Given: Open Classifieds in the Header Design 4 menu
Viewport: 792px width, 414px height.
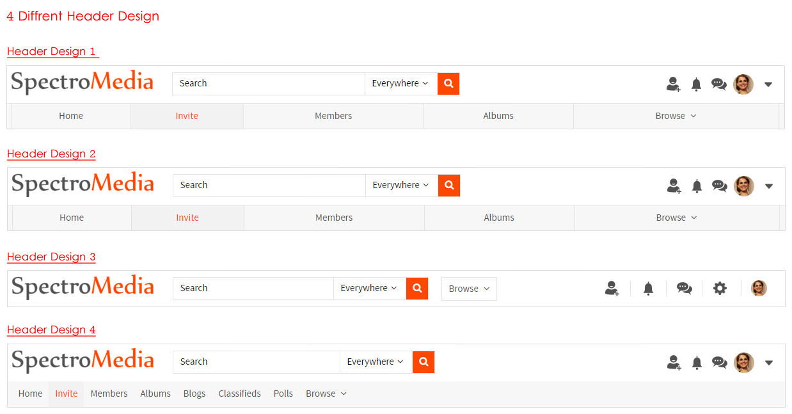Looking at the screenshot, I should 239,394.
